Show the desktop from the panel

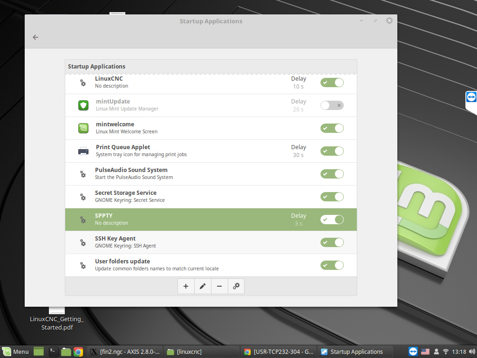point(39,351)
